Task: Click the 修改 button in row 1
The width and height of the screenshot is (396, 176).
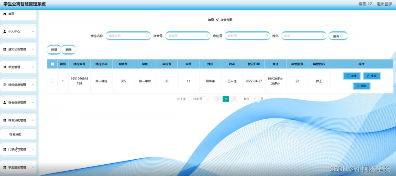Action: [372, 76]
